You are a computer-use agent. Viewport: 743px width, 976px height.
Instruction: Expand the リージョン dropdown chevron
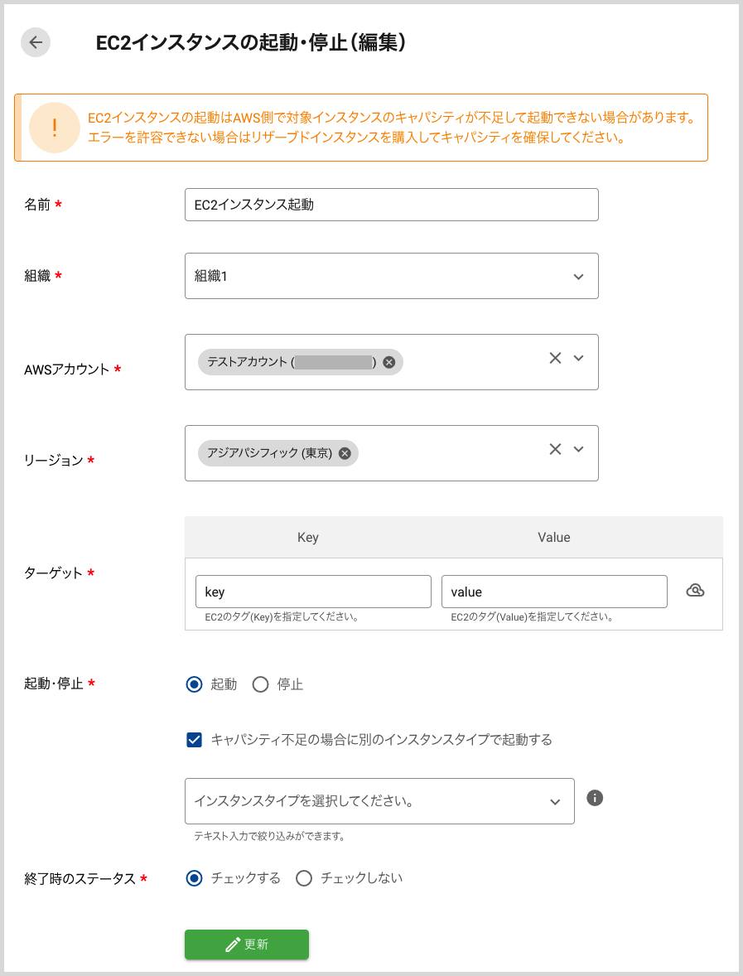click(577, 448)
